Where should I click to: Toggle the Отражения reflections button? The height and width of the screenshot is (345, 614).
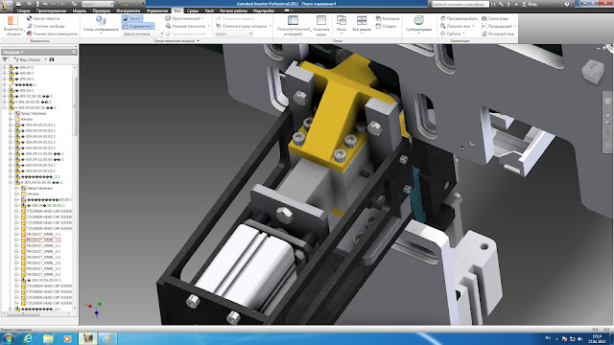(138, 26)
